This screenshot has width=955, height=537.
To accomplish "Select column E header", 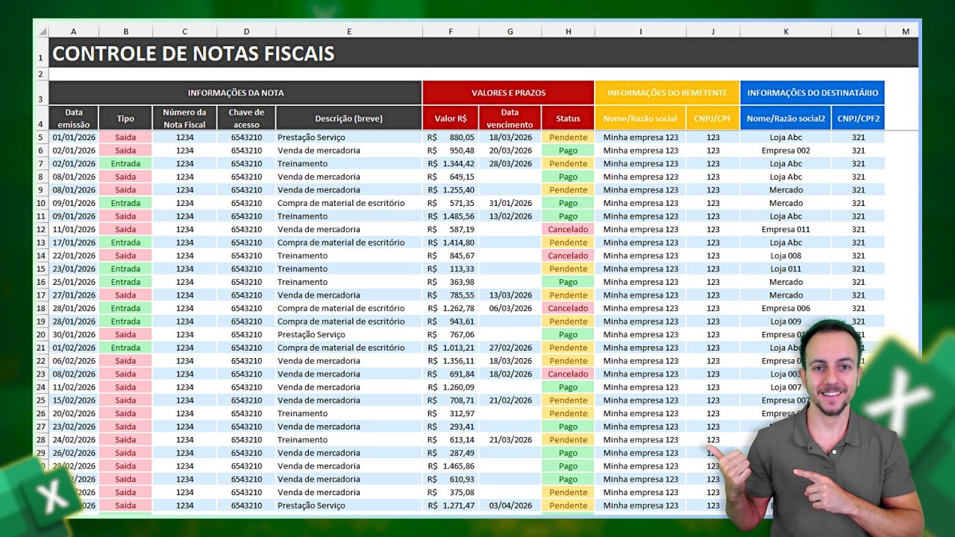I will pyautogui.click(x=349, y=31).
